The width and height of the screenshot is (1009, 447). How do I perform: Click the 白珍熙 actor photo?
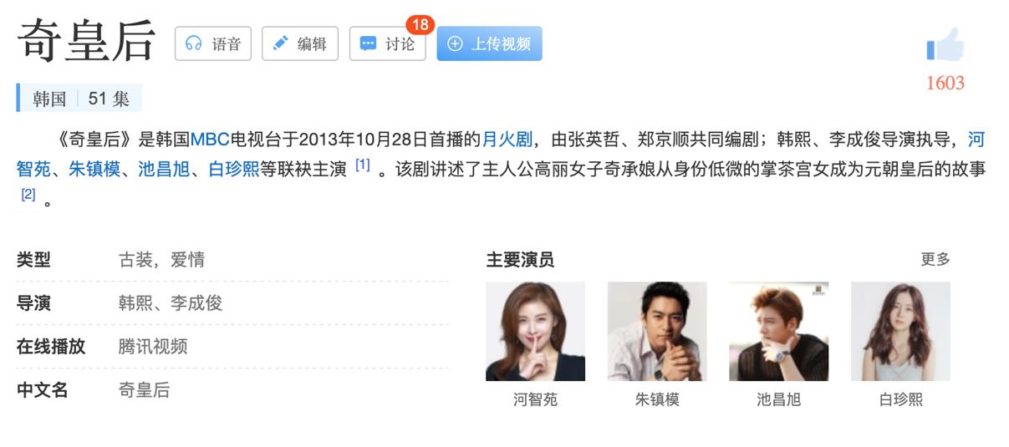(900, 331)
